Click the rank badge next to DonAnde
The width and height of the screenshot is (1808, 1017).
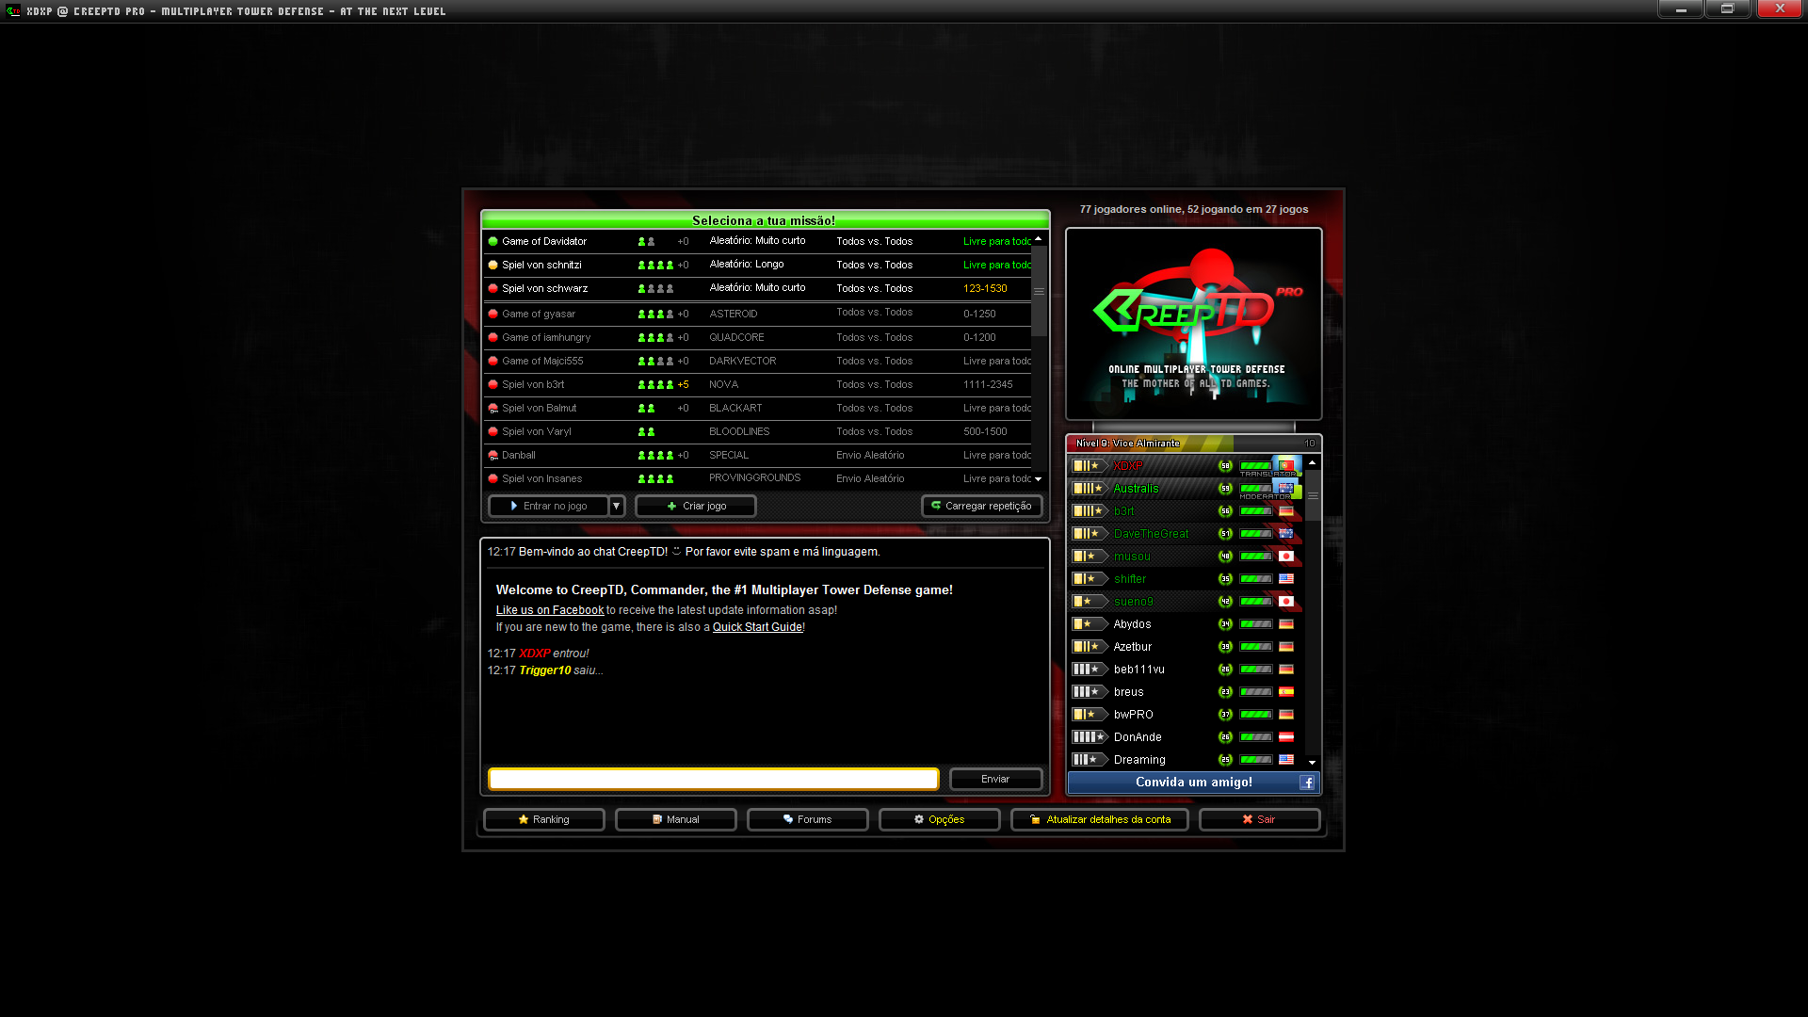pyautogui.click(x=1089, y=737)
